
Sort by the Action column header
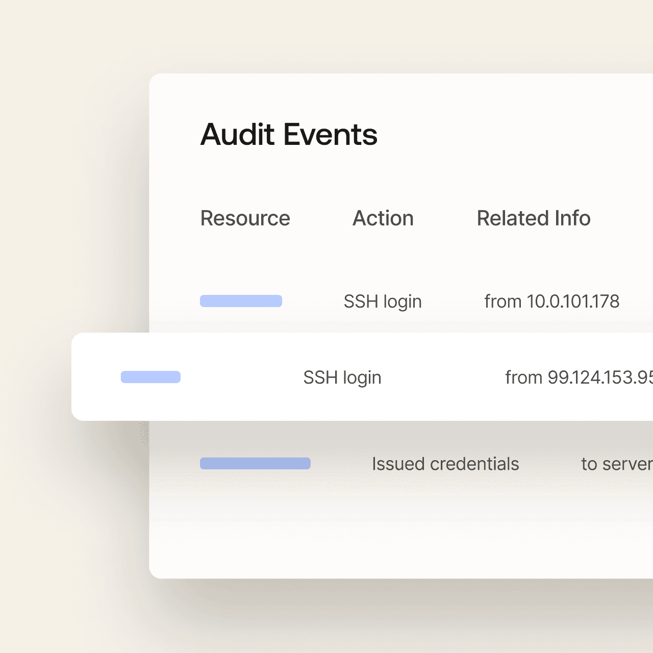[x=383, y=218]
